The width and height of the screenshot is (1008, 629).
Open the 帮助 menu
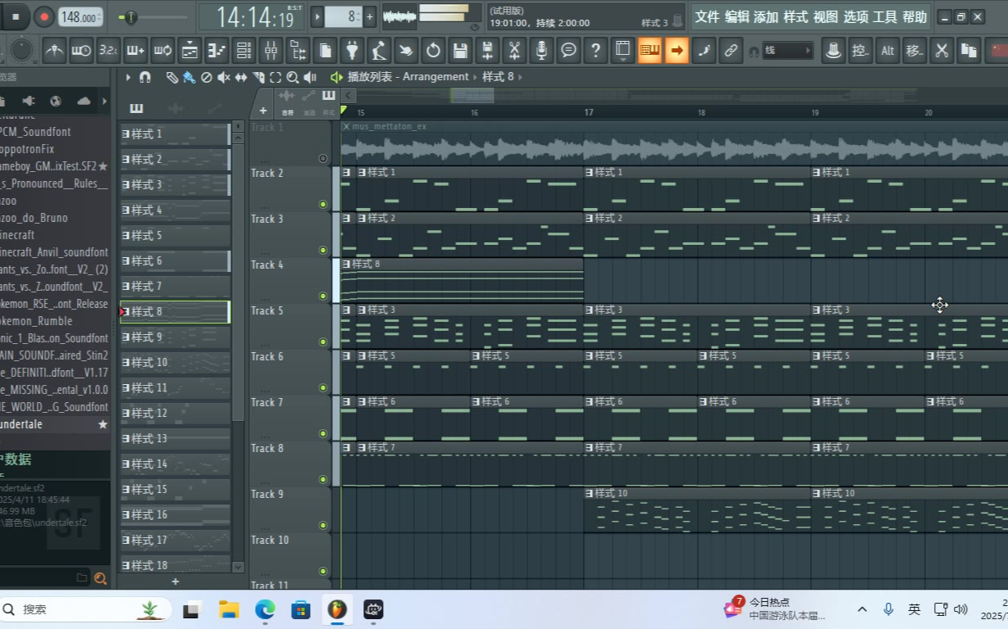[914, 16]
